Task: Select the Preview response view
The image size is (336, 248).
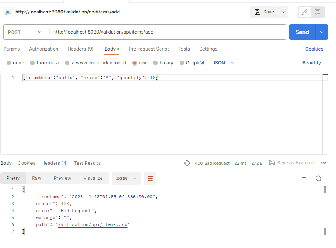Action: (x=62, y=178)
